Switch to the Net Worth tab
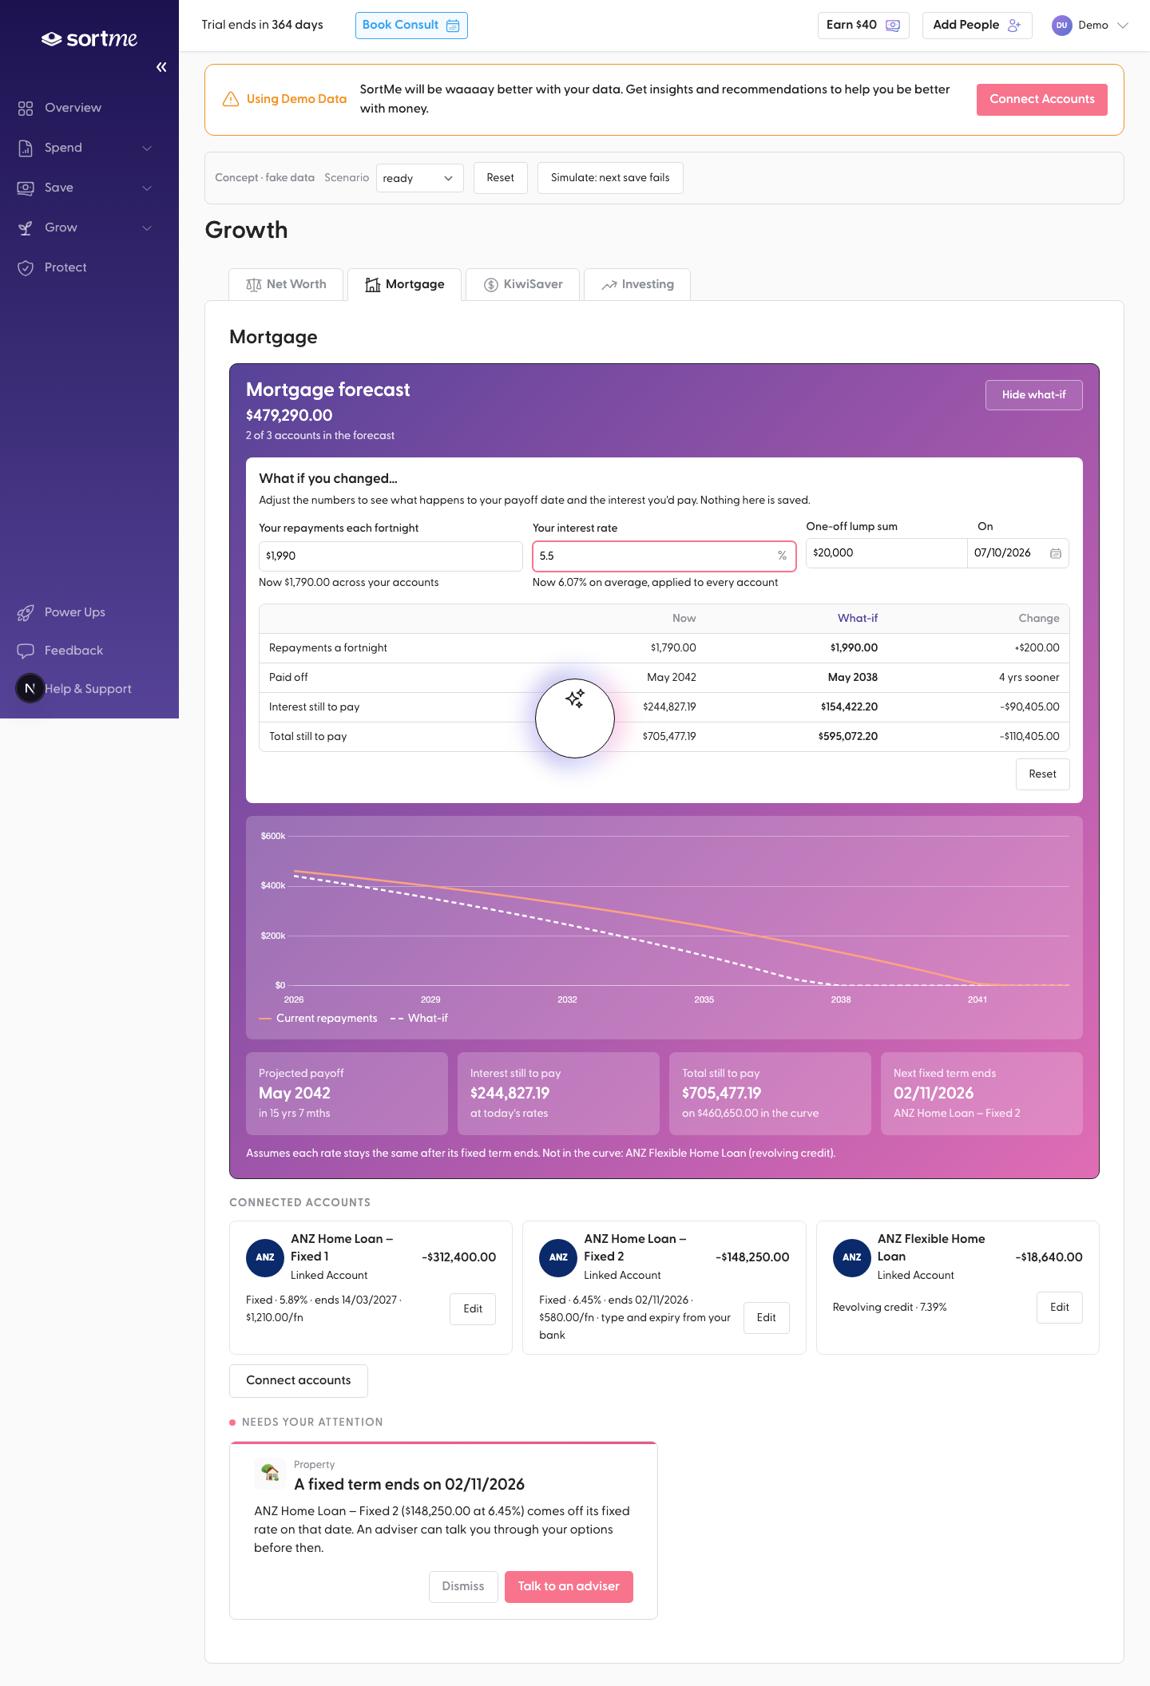This screenshot has width=1150, height=1686. click(286, 284)
